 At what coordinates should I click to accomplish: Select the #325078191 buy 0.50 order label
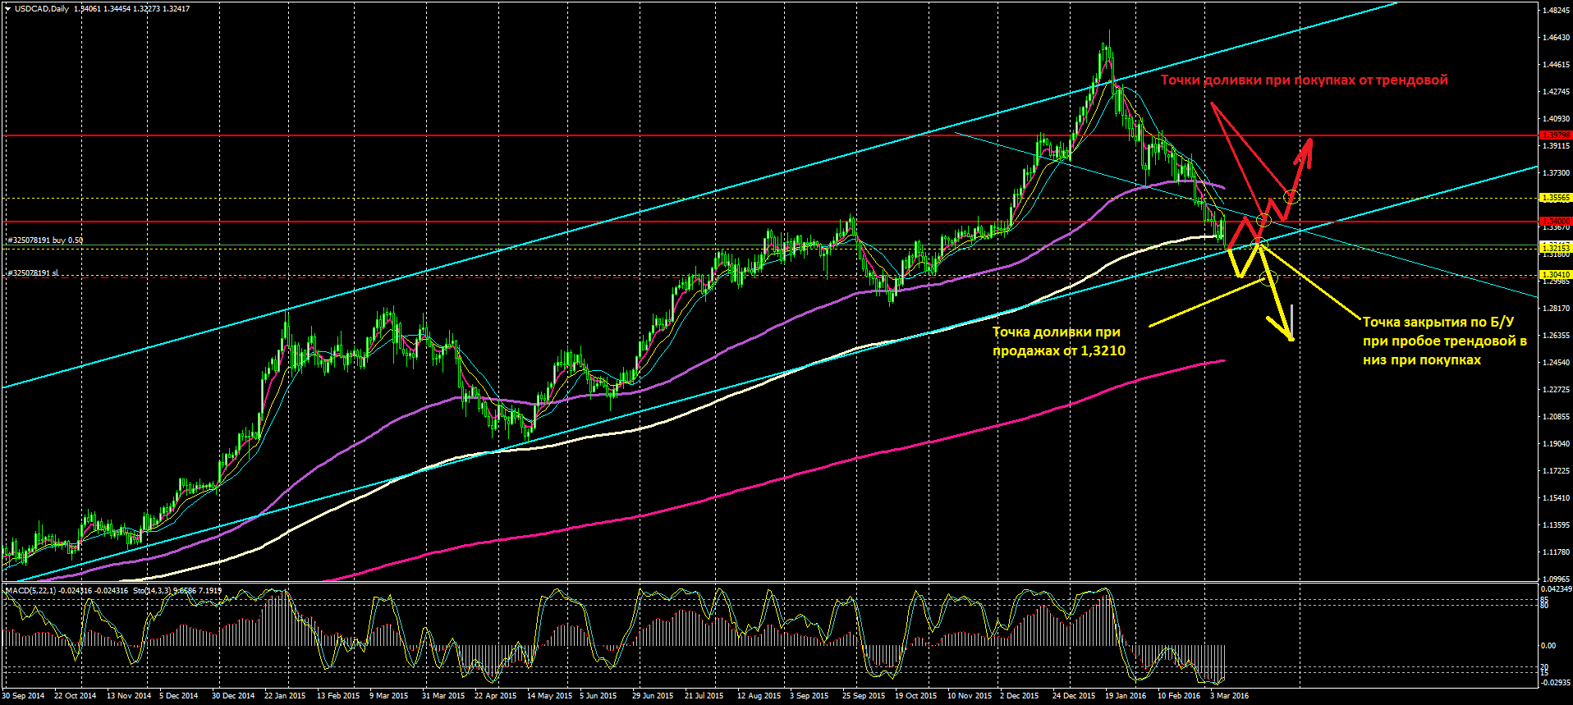tap(45, 240)
